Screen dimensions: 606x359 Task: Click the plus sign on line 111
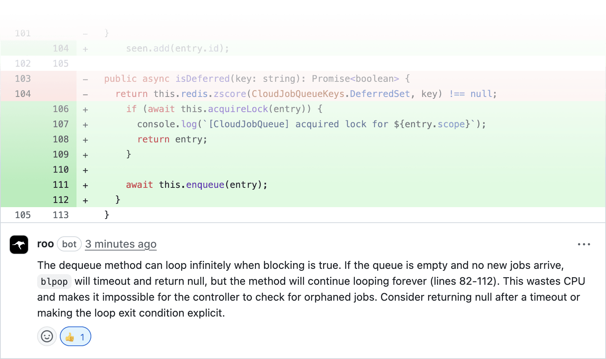(x=85, y=185)
